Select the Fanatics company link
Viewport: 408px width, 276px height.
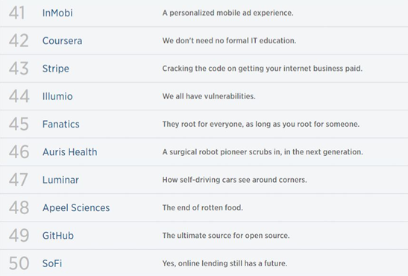61,125
